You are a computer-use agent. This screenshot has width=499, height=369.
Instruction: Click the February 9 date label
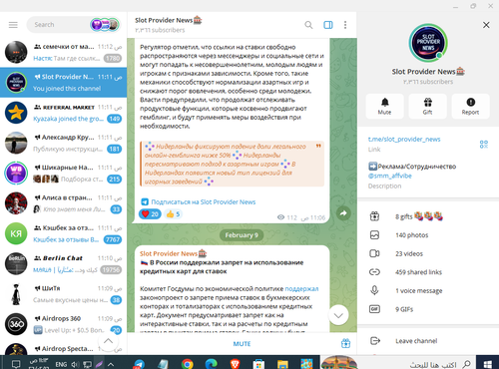[x=242, y=235]
